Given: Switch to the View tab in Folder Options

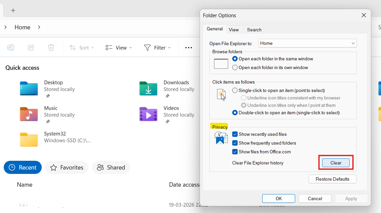Looking at the screenshot, I should coord(234,29).
